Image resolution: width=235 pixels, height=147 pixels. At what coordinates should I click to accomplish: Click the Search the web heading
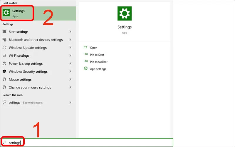[x=13, y=95]
